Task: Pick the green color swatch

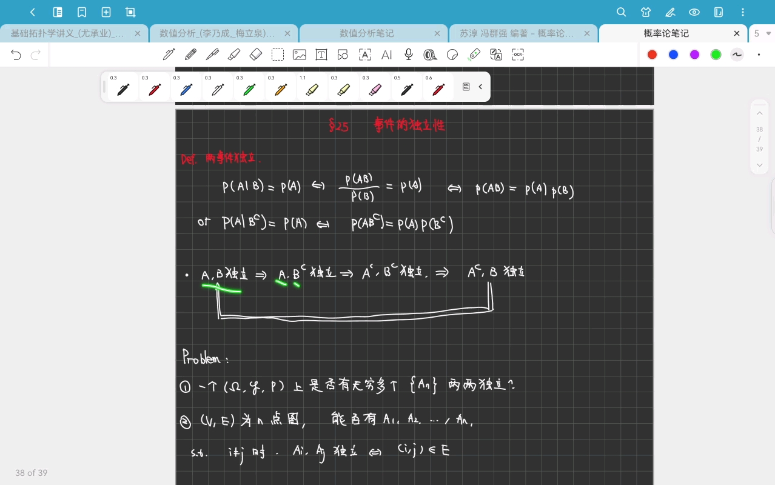Action: point(716,55)
